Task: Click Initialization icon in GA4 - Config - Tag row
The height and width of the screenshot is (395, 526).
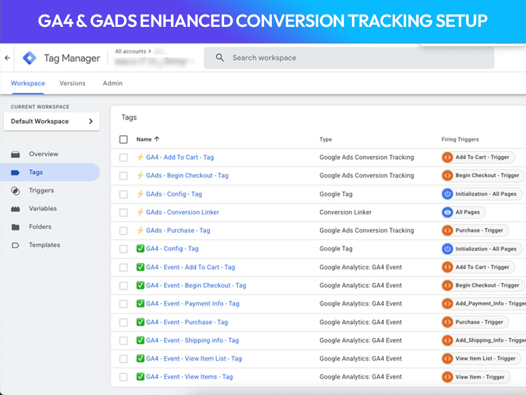Action: pyautogui.click(x=448, y=249)
